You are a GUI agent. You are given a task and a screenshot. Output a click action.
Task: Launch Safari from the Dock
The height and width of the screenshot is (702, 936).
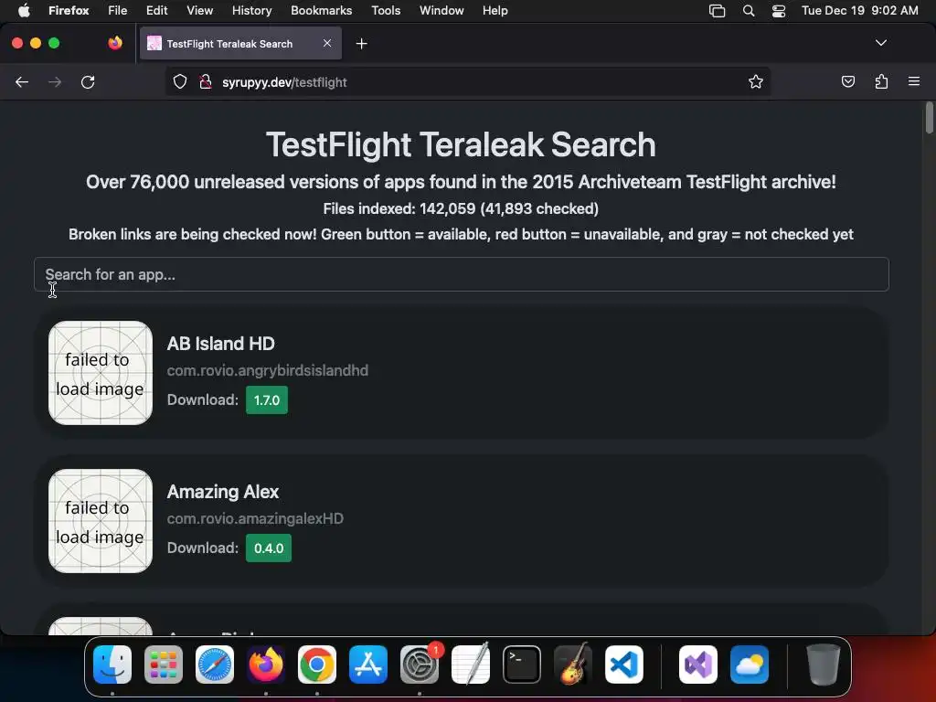(x=215, y=665)
